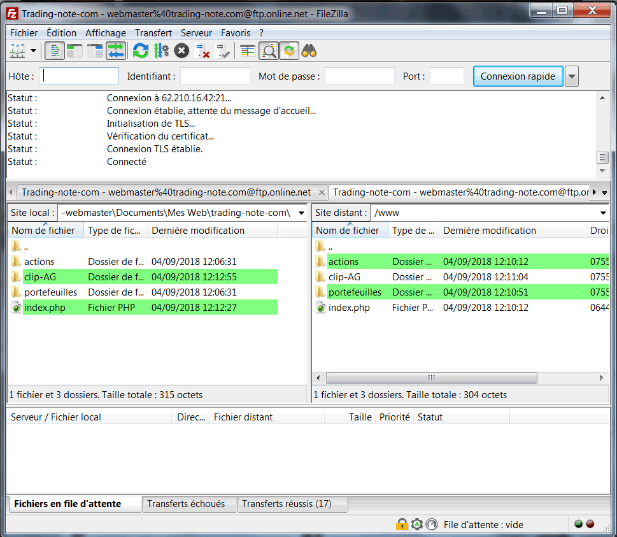Focus the Identifiant input field
Viewport: 617px width, 537px height.
tap(215, 76)
